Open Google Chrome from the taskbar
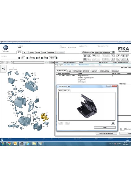 click(x=9, y=144)
